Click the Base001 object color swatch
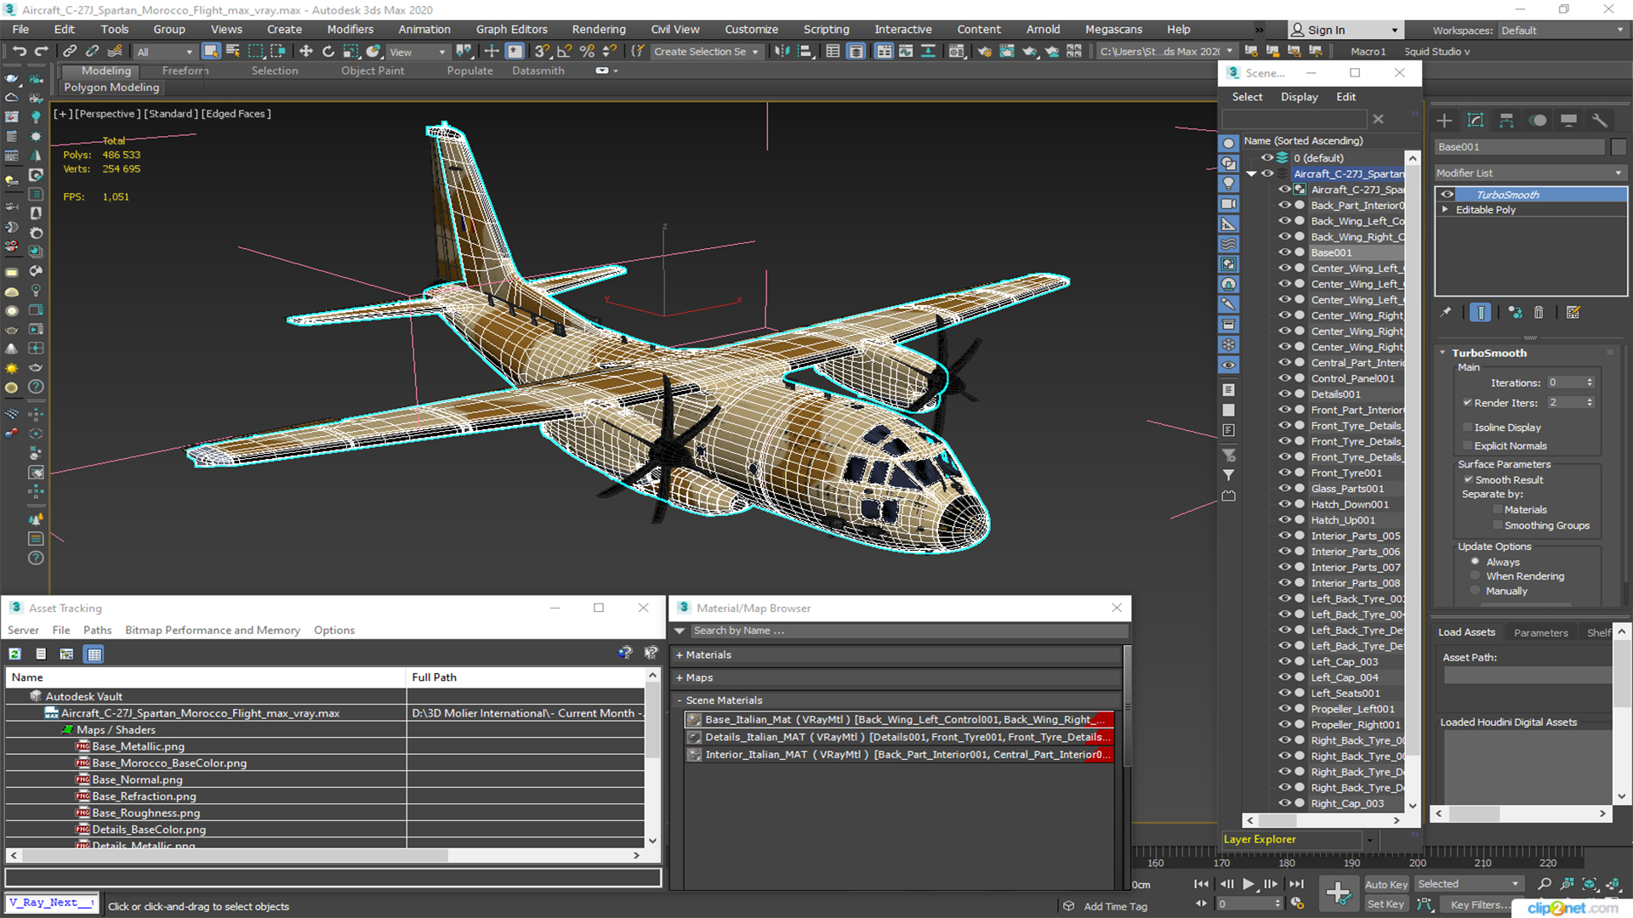This screenshot has width=1633, height=918. (x=1619, y=147)
